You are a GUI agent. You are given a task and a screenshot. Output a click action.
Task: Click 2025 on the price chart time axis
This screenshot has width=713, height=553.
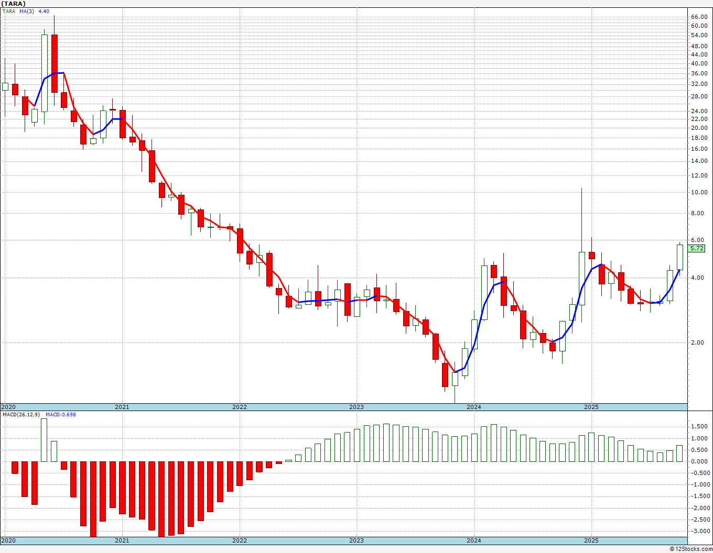(591, 407)
